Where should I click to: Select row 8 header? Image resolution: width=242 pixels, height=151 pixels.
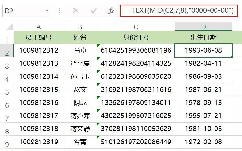coord(7,129)
